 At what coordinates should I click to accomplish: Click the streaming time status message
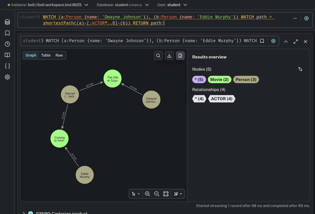click(253, 206)
